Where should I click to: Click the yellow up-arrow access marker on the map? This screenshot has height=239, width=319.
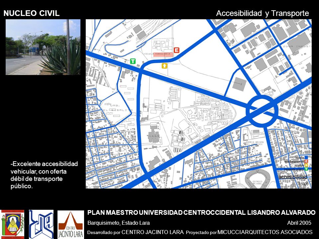click(164, 66)
